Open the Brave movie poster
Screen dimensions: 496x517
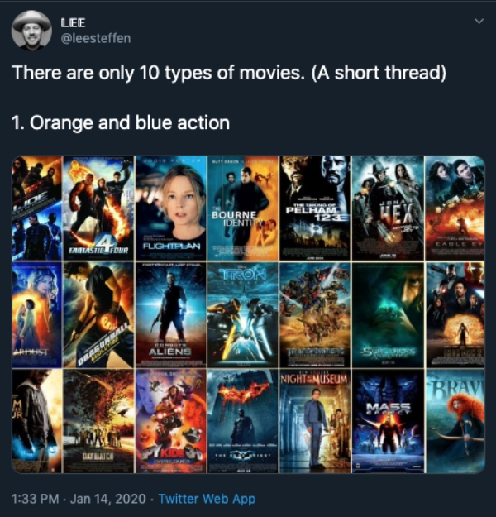click(x=455, y=421)
